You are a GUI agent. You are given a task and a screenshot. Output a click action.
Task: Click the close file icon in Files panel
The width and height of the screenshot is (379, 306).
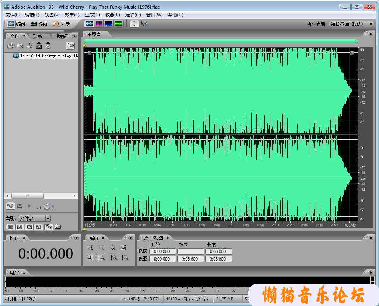[x=20, y=45]
